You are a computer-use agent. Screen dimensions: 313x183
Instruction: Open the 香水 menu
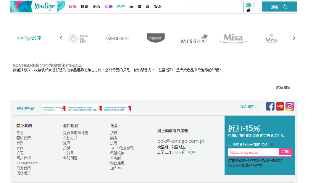tap(158, 7)
